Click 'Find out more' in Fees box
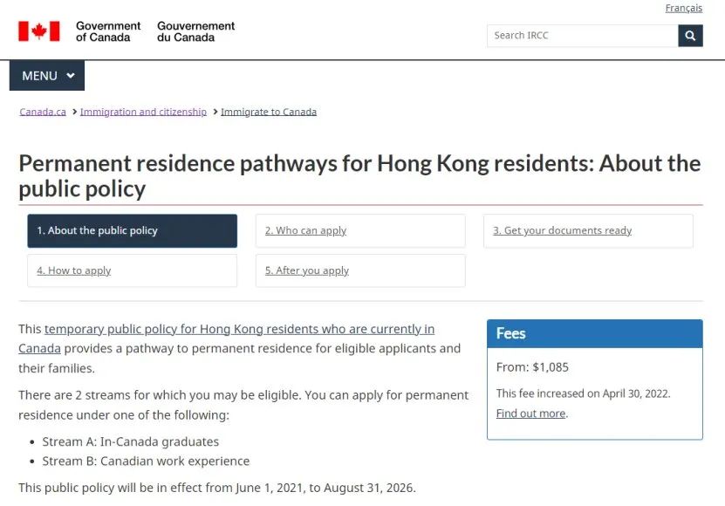This screenshot has height=506, width=725. (x=530, y=414)
